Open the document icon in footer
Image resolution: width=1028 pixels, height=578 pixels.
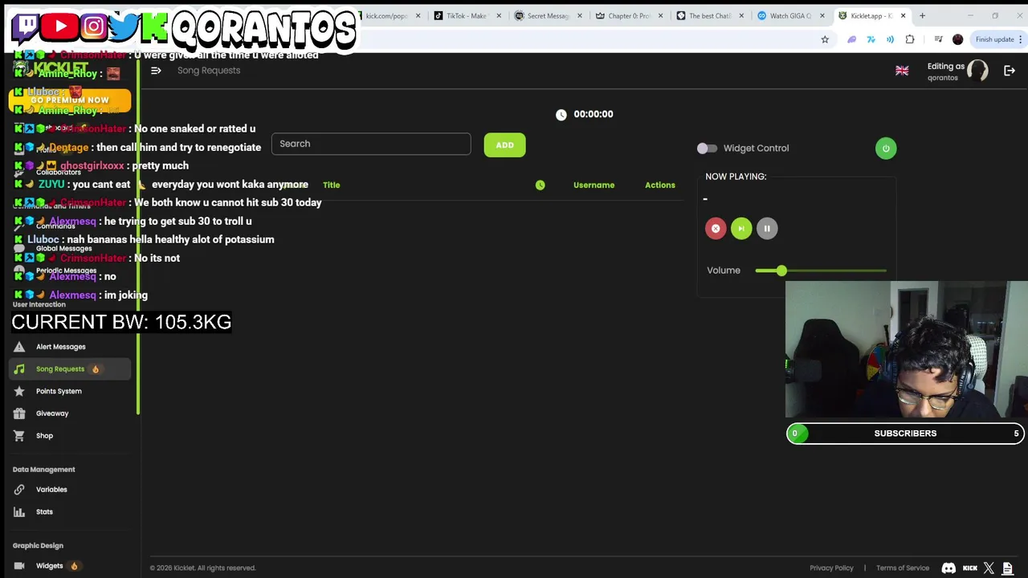pos(1008,568)
